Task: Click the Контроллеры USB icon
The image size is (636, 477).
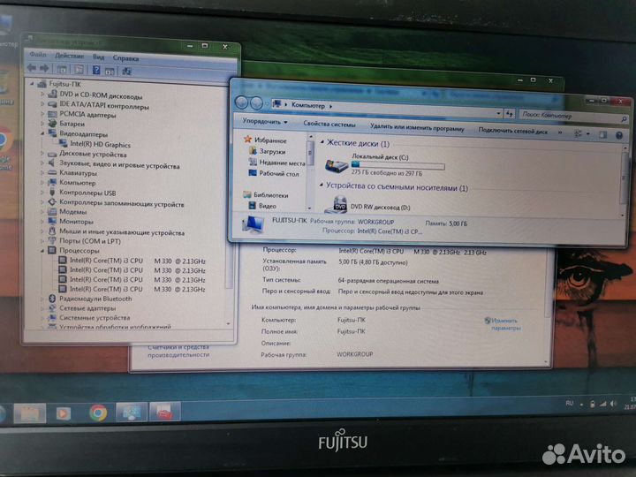Action: coord(52,192)
